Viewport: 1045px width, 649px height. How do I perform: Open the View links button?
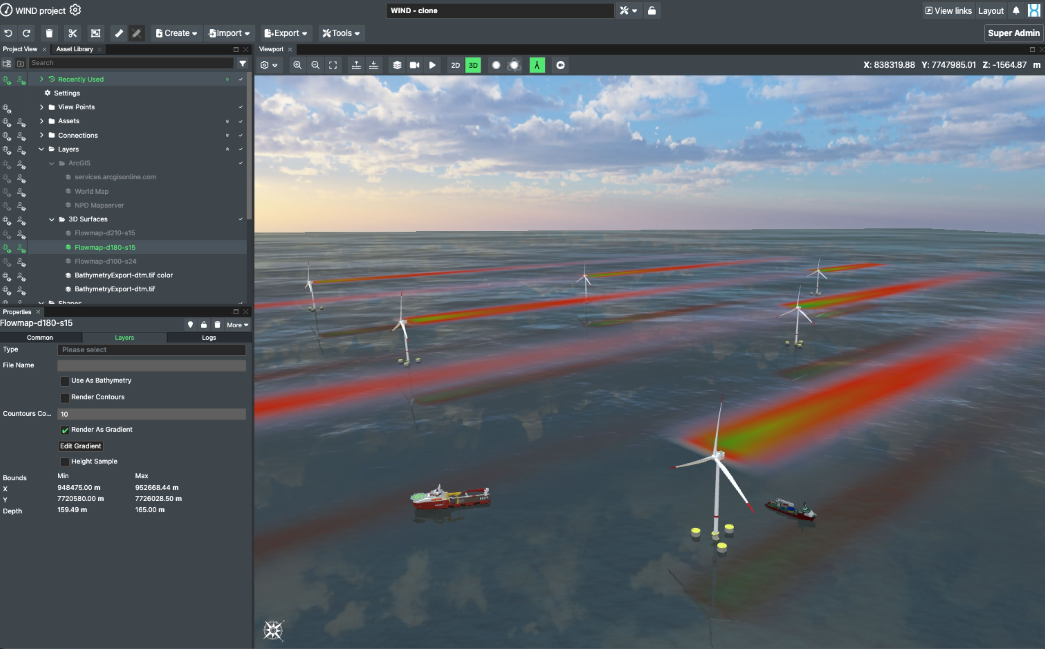[948, 11]
